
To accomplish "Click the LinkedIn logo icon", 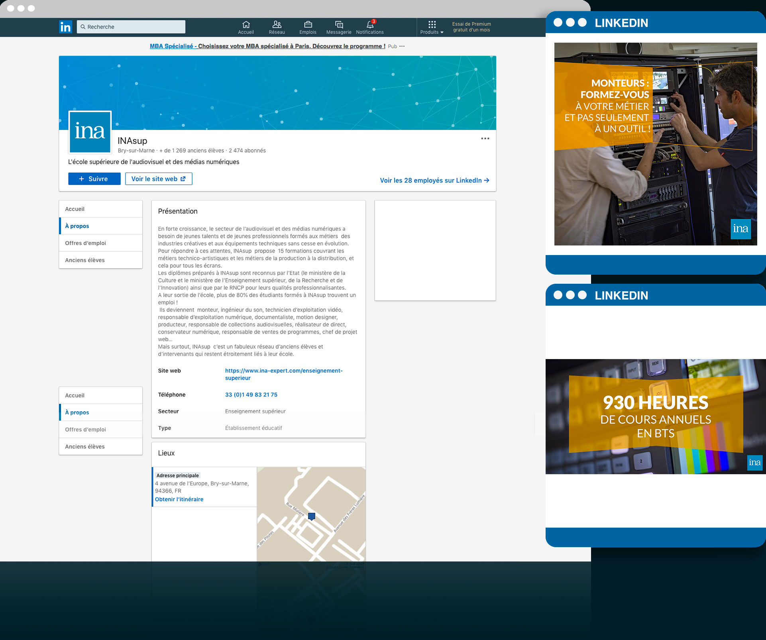I will (65, 27).
